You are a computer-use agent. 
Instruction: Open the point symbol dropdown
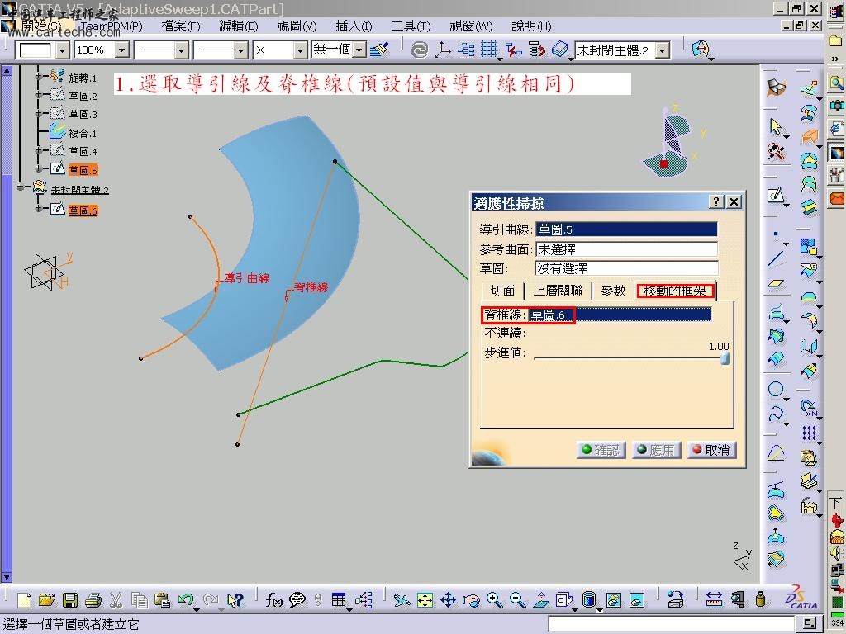(301, 50)
